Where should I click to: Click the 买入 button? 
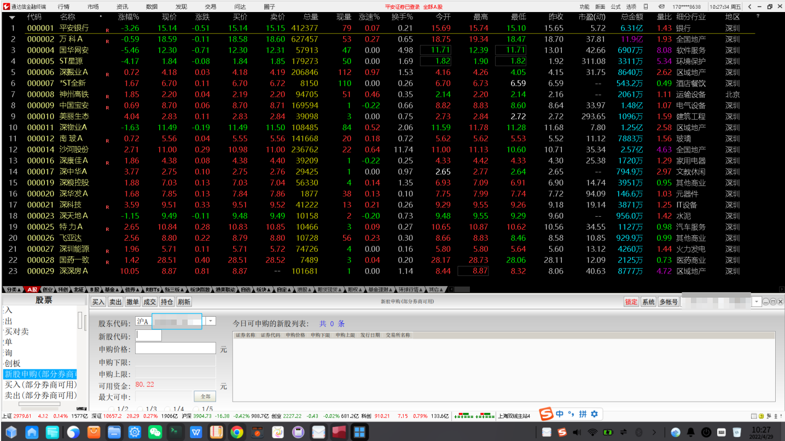click(98, 302)
